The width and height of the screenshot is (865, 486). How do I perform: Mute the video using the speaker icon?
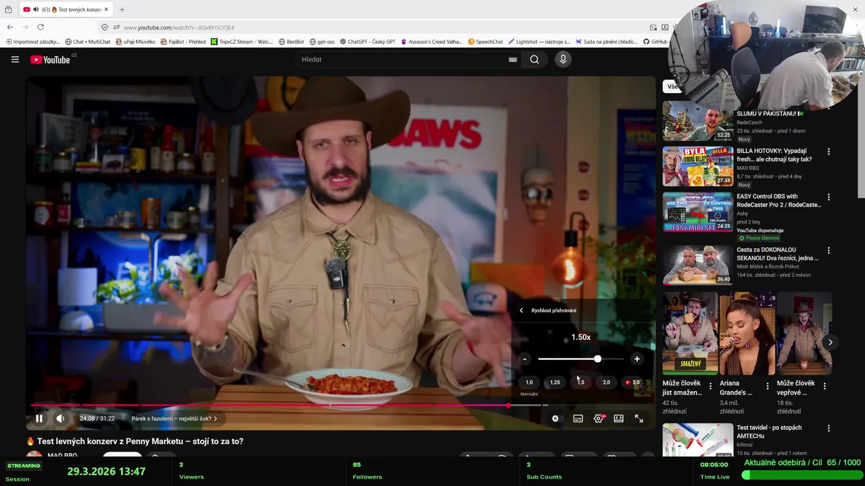click(60, 418)
